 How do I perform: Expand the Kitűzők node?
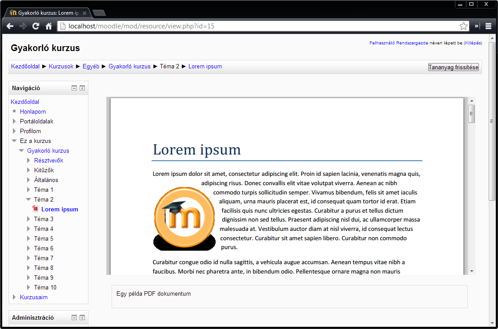tap(28, 170)
